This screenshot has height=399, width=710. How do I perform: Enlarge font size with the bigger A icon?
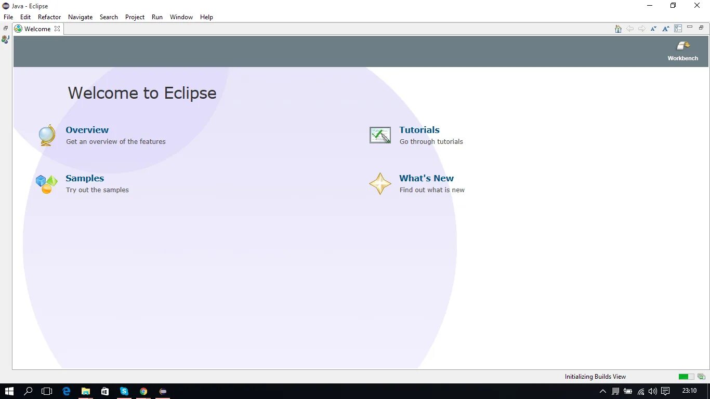(666, 29)
